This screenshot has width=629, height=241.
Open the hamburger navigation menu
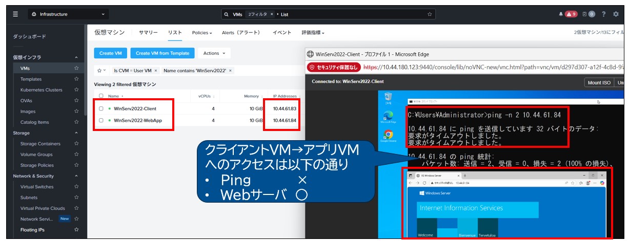pos(15,14)
